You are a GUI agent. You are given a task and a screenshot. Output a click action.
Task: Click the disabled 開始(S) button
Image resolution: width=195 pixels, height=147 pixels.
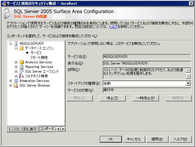[79, 98]
